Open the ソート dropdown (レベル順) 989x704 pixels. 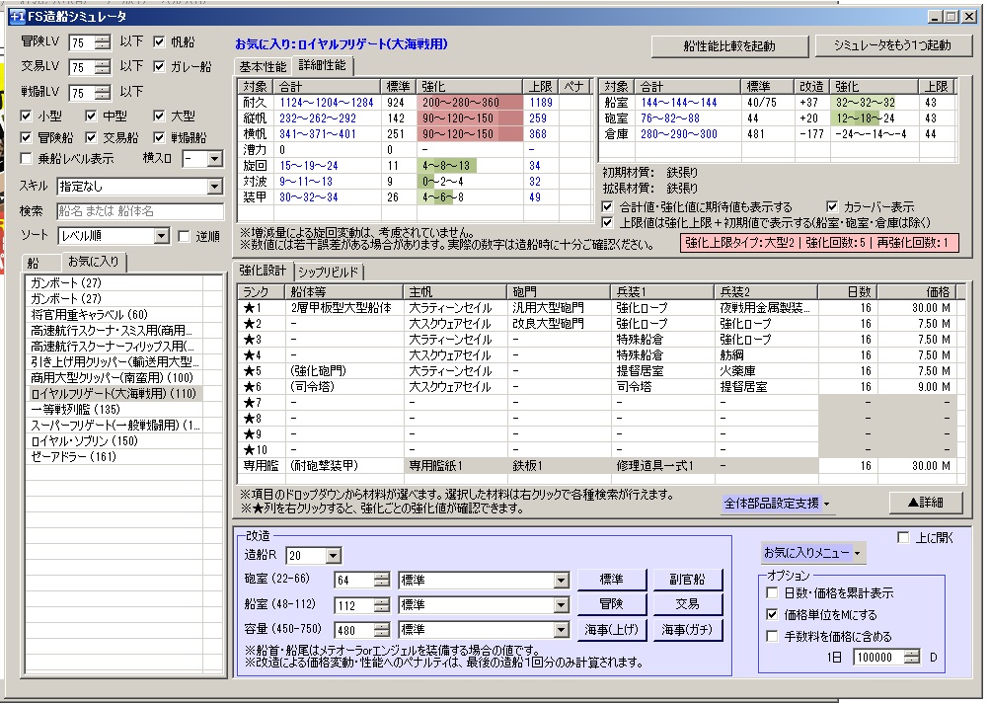pos(162,237)
